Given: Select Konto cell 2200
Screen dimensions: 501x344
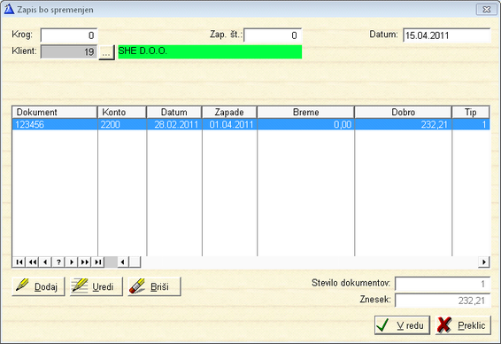Looking at the screenshot, I should (x=122, y=124).
